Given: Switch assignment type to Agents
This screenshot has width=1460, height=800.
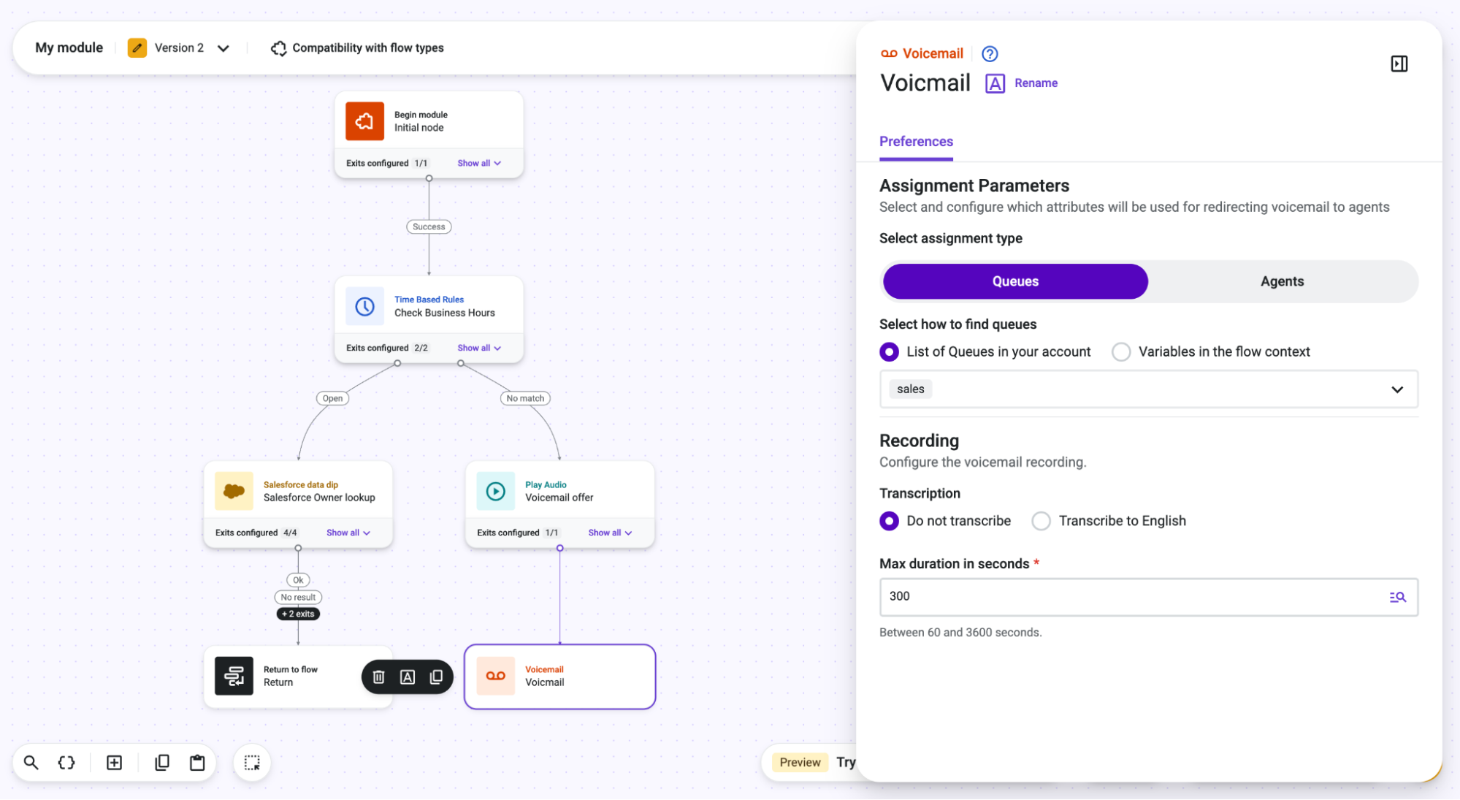Looking at the screenshot, I should tap(1282, 281).
